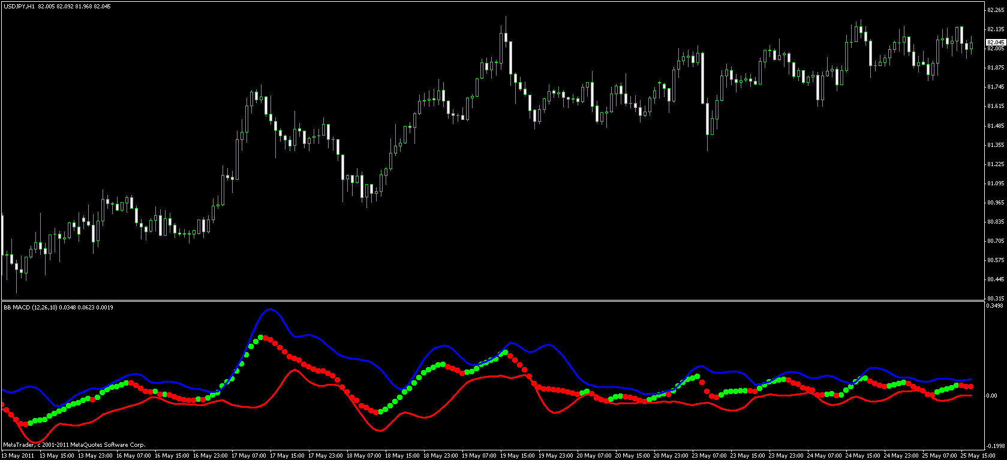Click the highlighted current price 82.045 tag
The width and height of the screenshot is (1007, 460).
(x=996, y=42)
